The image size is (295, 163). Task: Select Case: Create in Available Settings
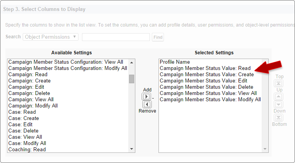24,118
